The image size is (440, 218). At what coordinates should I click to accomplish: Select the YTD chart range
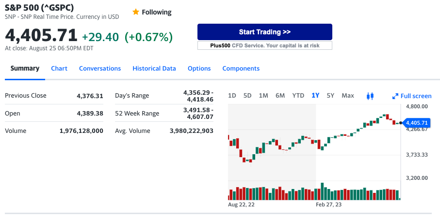point(298,96)
